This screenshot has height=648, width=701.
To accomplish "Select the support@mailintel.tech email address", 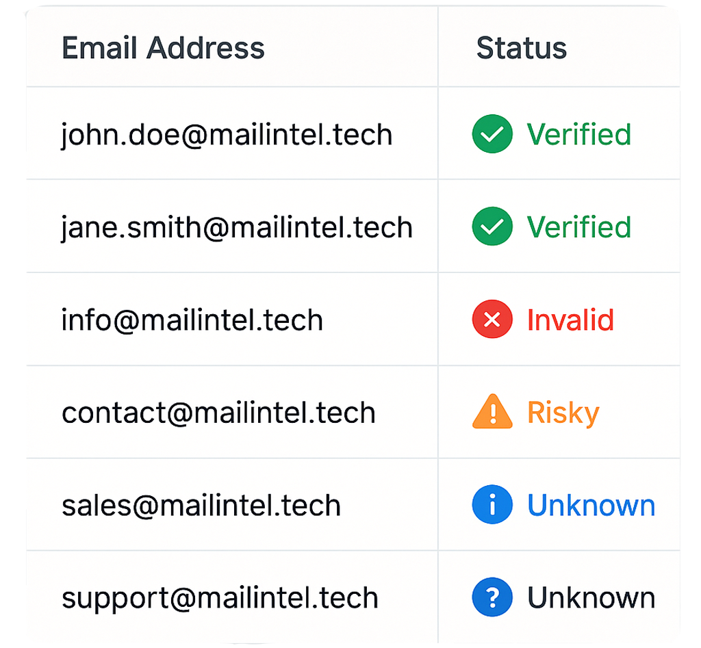I will pyautogui.click(x=220, y=599).
